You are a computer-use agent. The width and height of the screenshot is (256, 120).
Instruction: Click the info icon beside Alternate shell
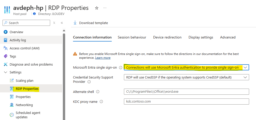pyautogui.click(x=98, y=92)
